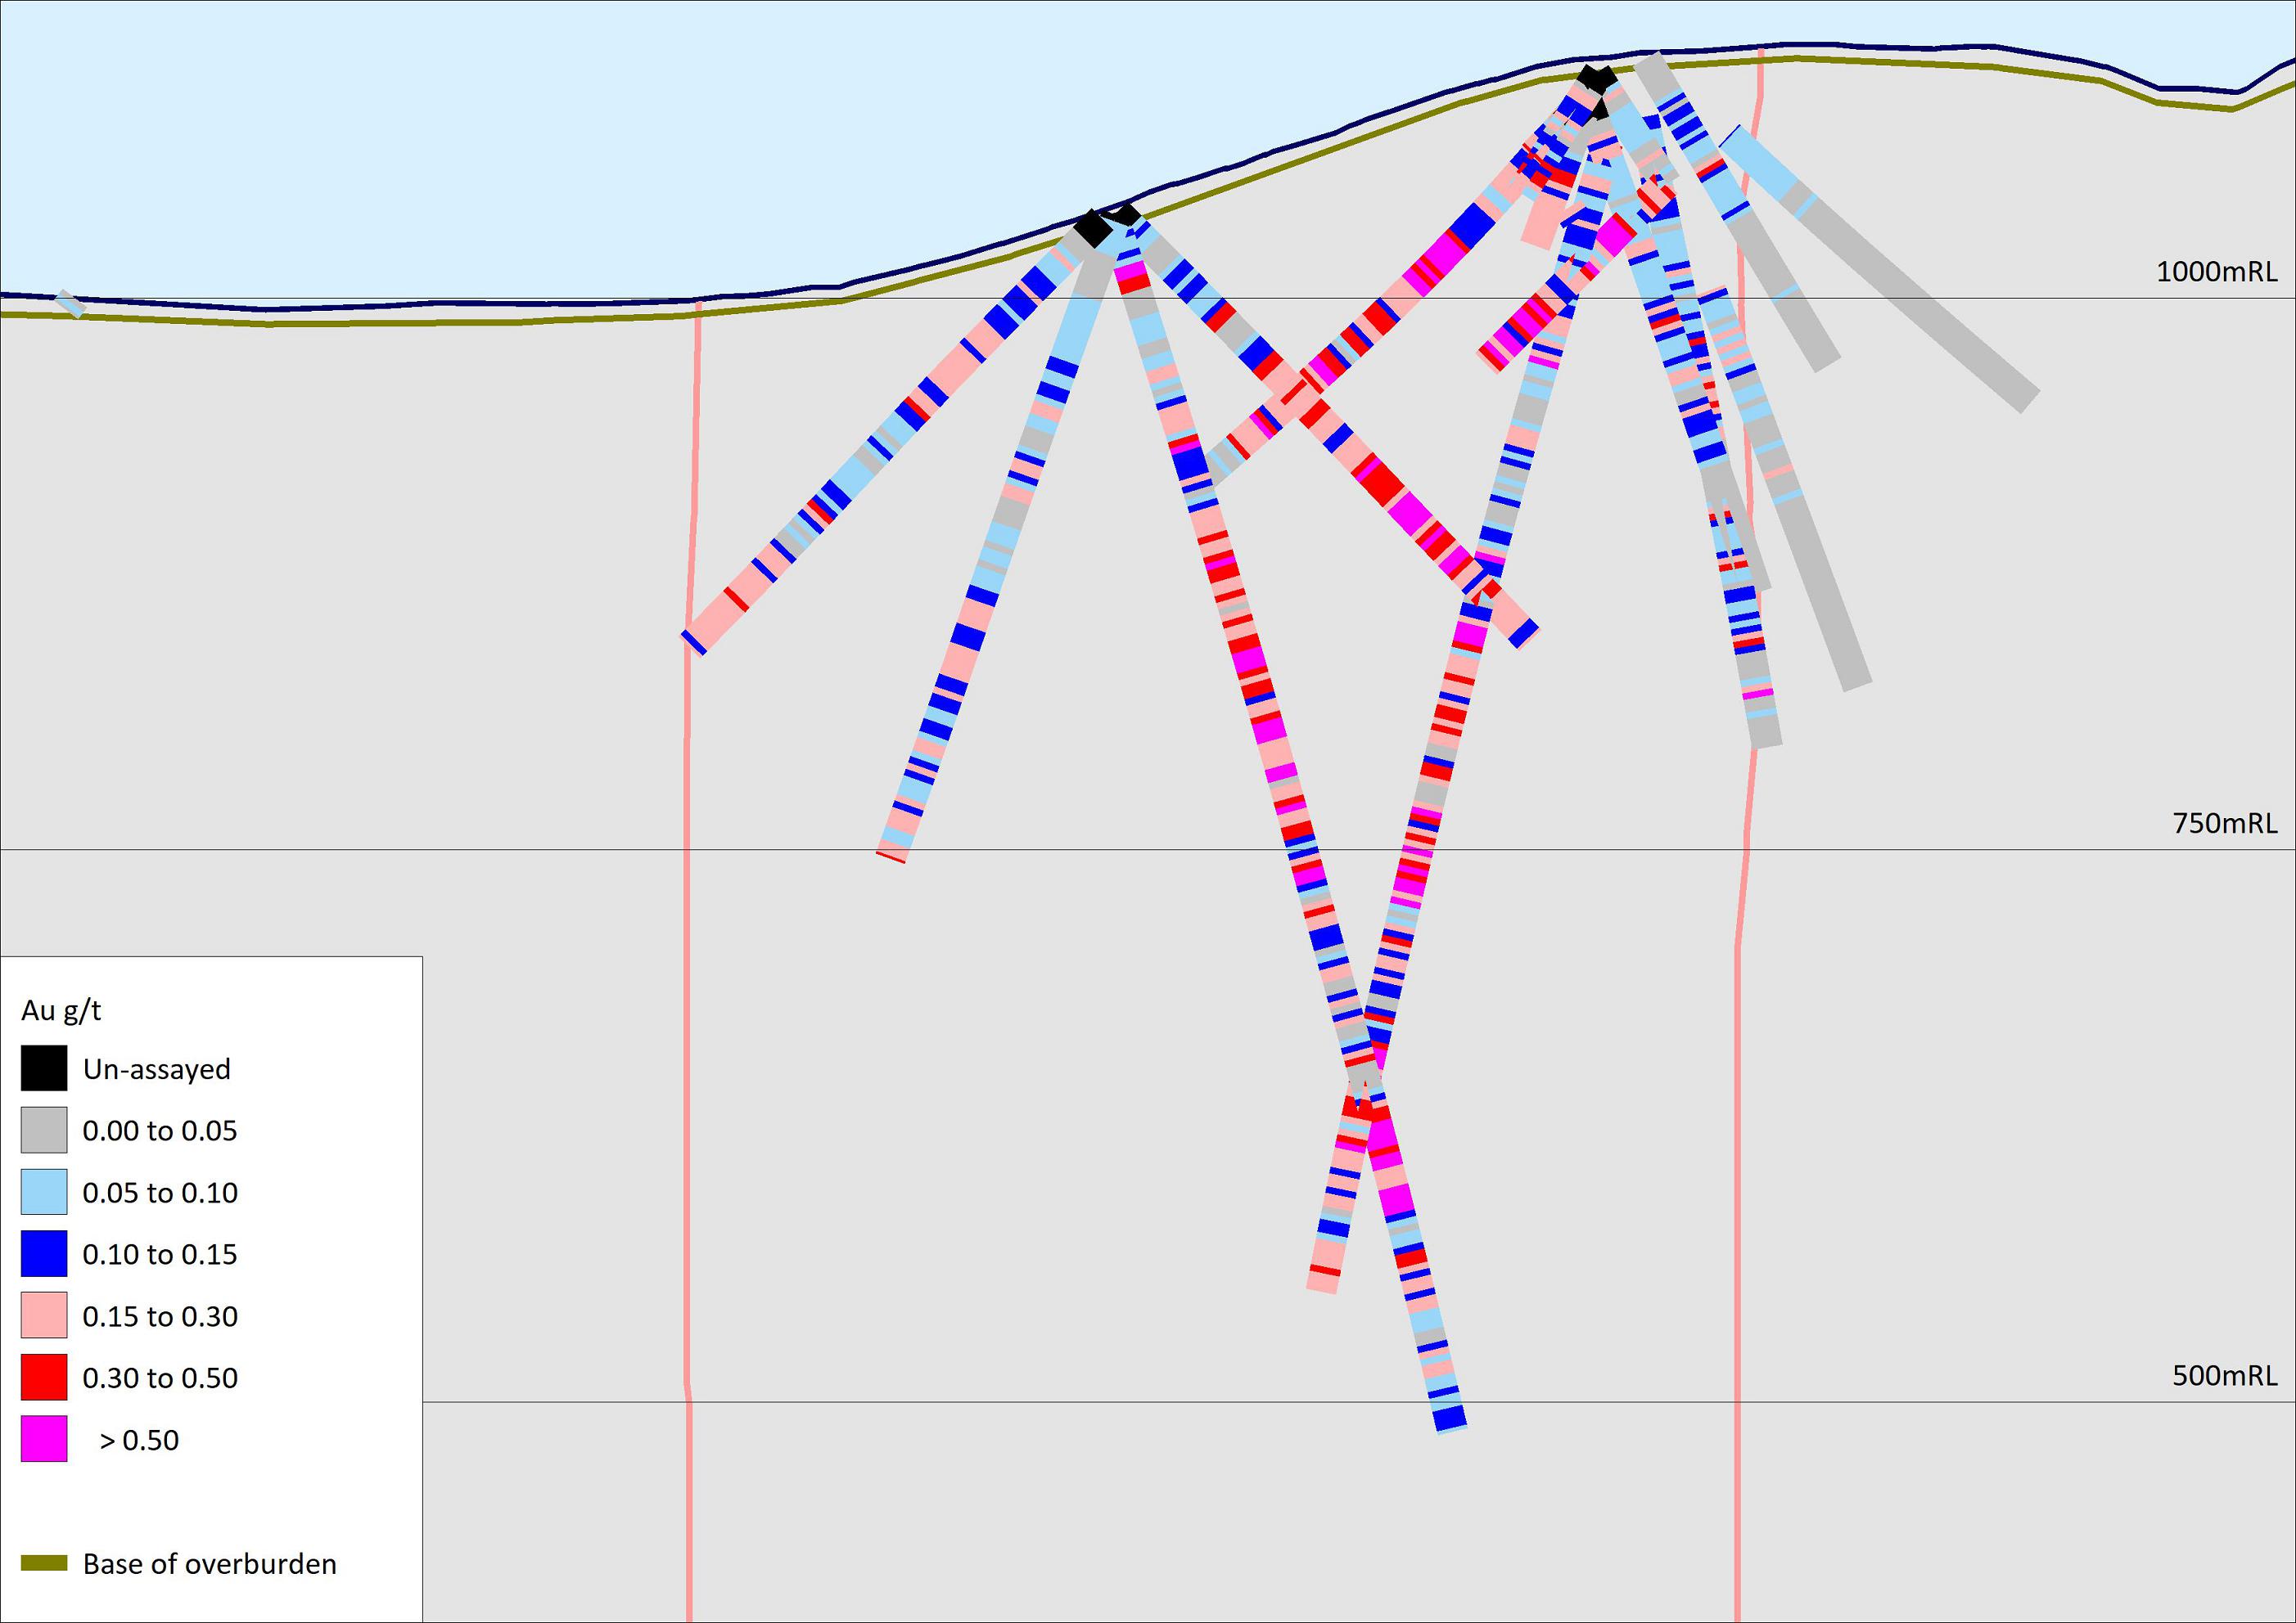Click the Base of overburden legend text
This screenshot has height=1623, width=2296.
click(209, 1564)
